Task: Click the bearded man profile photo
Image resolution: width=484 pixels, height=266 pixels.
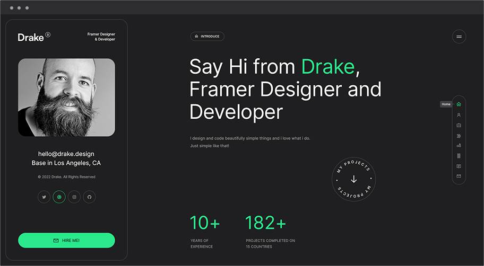Action: click(x=66, y=97)
